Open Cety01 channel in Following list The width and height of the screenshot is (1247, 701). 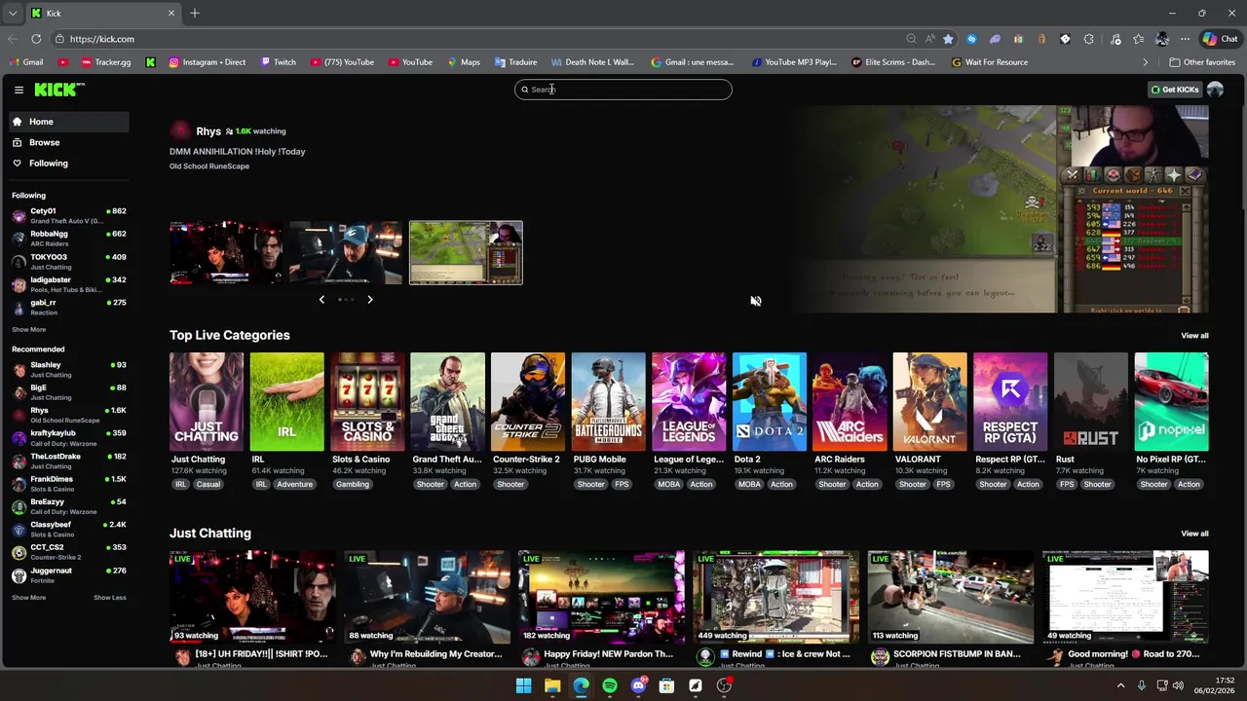pos(68,216)
